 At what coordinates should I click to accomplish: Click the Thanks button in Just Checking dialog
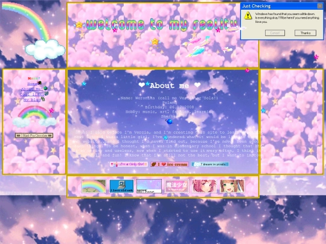pyautogui.click(x=305, y=33)
